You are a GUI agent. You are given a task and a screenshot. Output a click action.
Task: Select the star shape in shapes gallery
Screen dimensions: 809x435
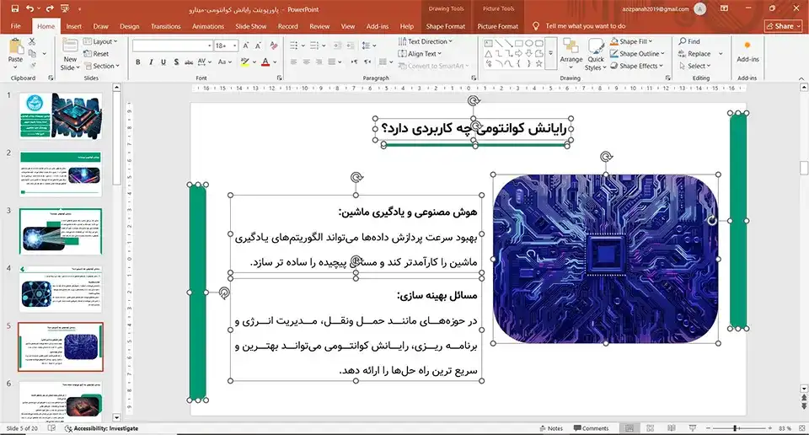coord(539,63)
